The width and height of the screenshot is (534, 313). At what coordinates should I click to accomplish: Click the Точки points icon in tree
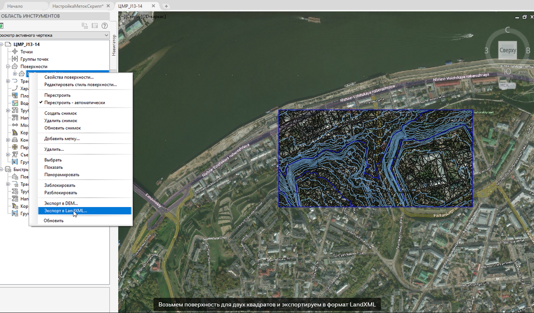[x=15, y=52]
